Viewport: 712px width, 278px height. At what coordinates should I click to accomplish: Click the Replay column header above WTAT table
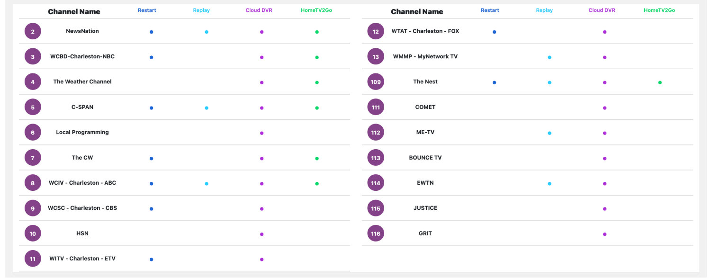[544, 10]
